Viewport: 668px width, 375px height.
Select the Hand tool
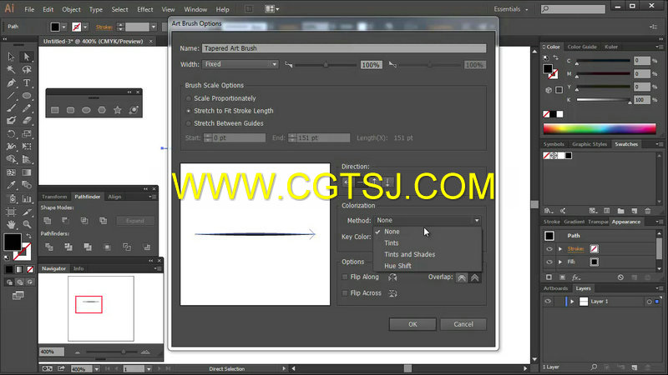(x=11, y=224)
